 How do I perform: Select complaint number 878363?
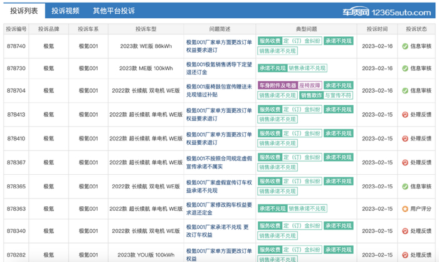point(16,209)
